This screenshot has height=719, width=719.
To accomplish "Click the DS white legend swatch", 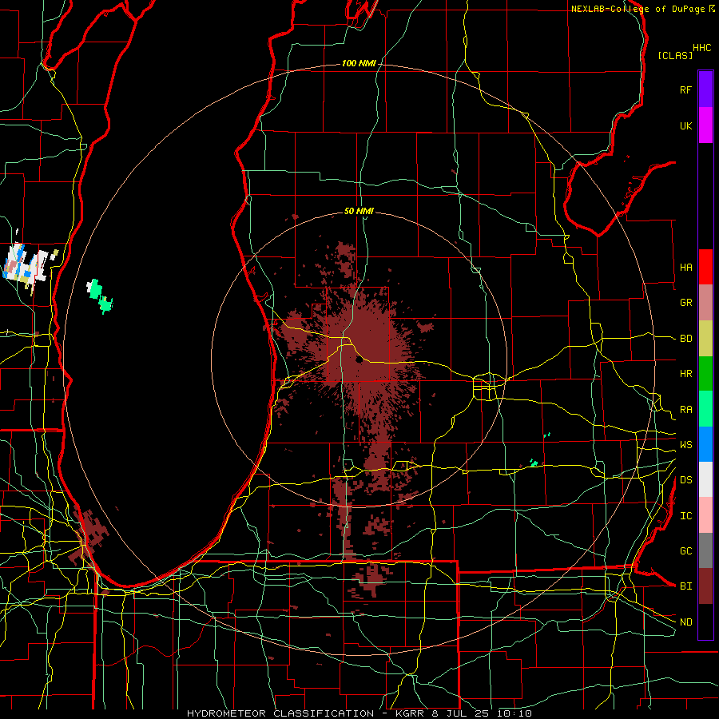I will click(705, 479).
